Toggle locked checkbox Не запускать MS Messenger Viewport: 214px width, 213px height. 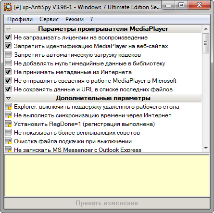click(8, 149)
